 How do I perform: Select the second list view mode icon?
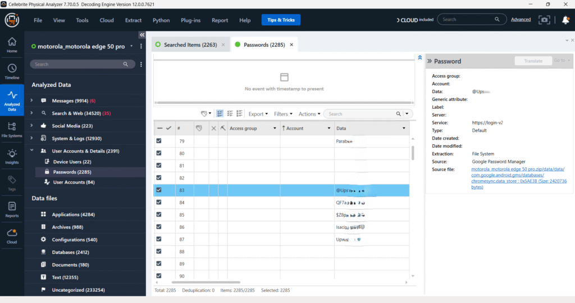[230, 113]
